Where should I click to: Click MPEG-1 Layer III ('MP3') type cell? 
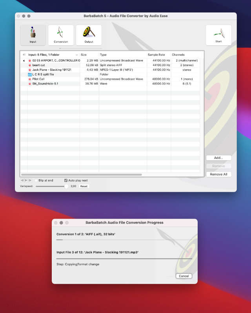[x=116, y=70]
